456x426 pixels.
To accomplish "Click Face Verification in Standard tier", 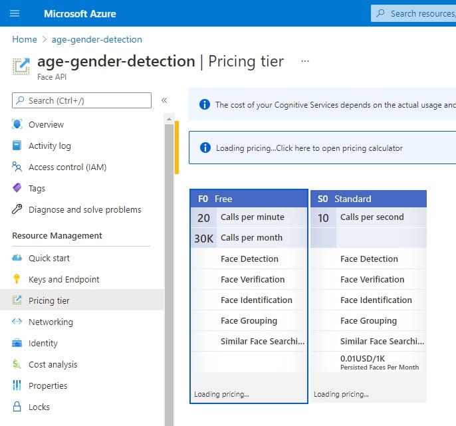I will point(372,279).
